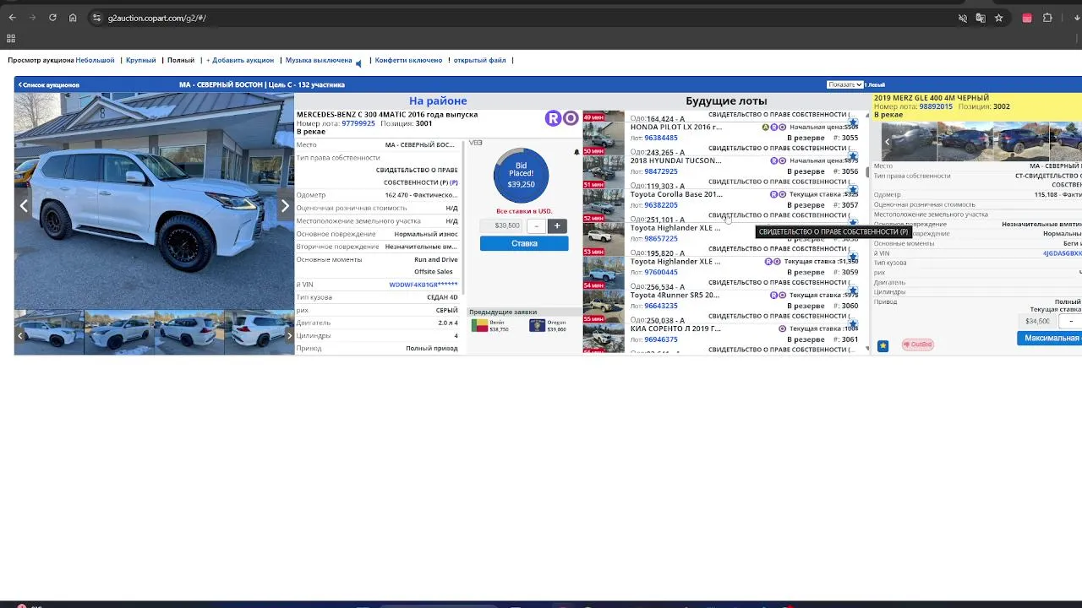Open translate page icon in address bar
This screenshot has height=608, width=1082.
point(981,18)
